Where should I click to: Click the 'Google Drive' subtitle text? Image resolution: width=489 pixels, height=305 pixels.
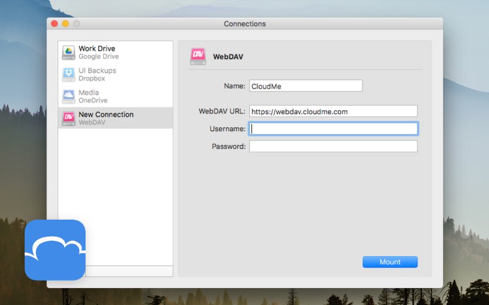98,57
